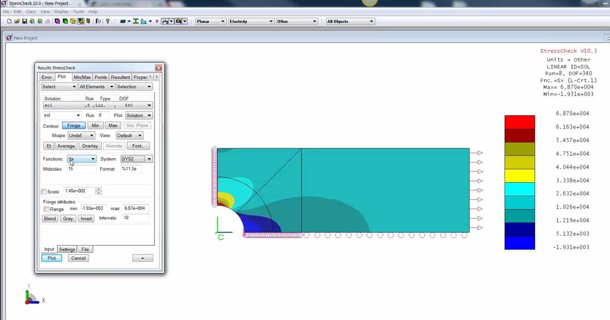Click the Font... button
The height and width of the screenshot is (320, 610).
[x=138, y=146]
